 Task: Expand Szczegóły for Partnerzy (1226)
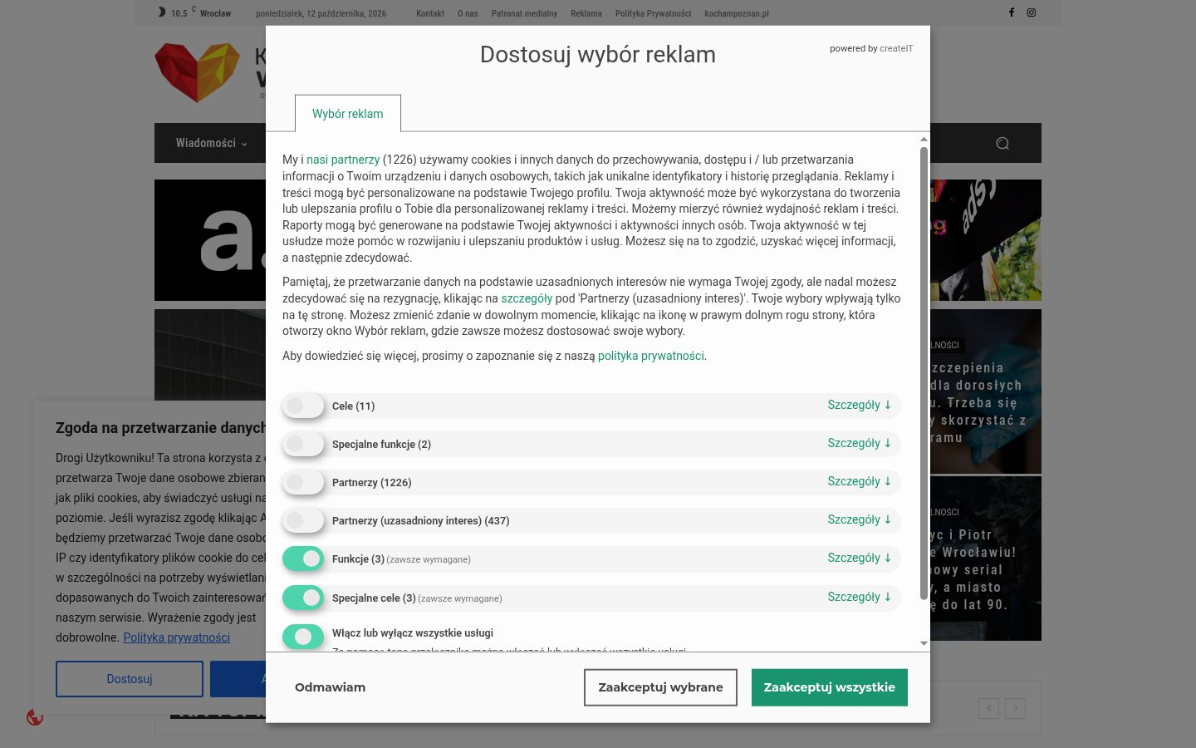tap(859, 481)
